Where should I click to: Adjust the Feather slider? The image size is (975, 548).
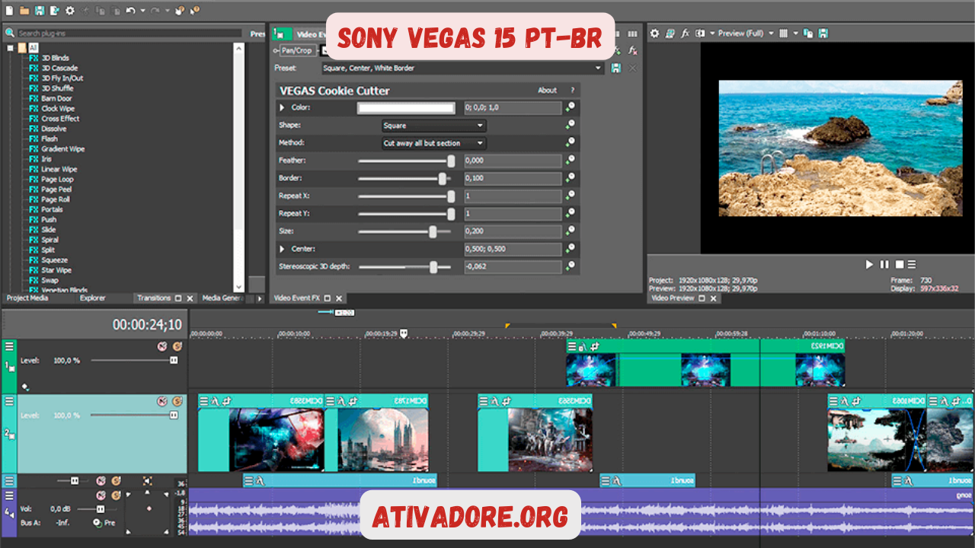coord(451,161)
